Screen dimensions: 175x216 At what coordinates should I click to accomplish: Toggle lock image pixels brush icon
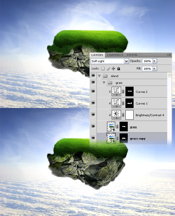[x=108, y=69]
